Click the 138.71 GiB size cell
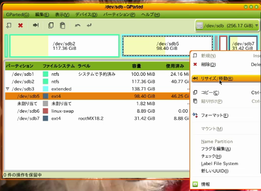Image resolution: width=261 pixels, height=191 pixels. (143, 89)
